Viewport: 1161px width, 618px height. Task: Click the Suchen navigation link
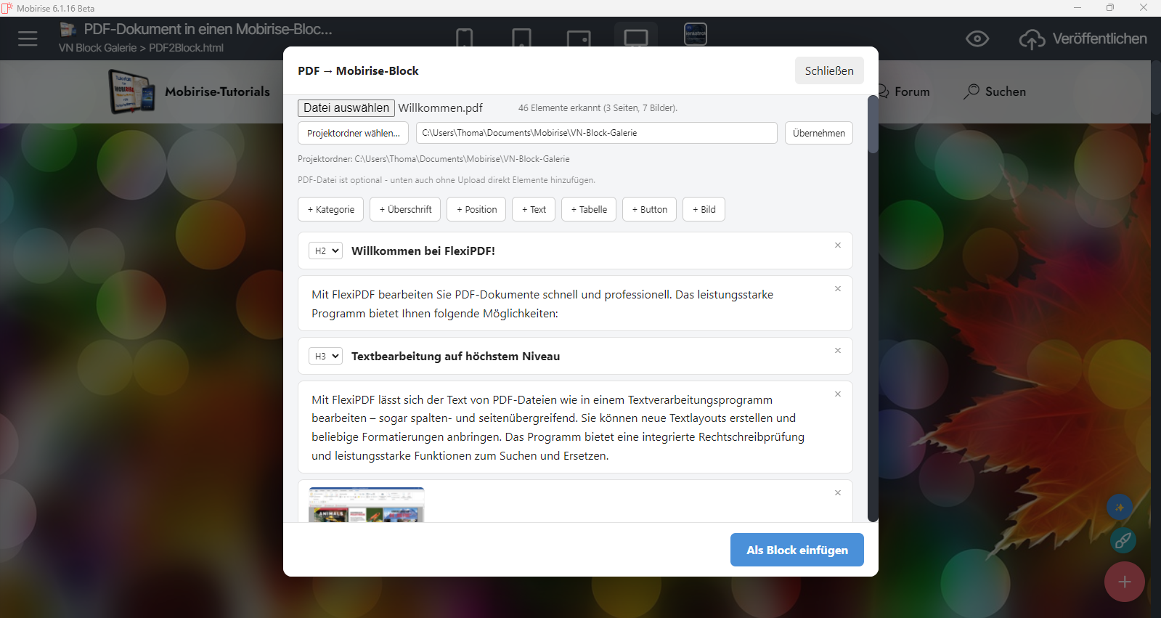click(1006, 92)
